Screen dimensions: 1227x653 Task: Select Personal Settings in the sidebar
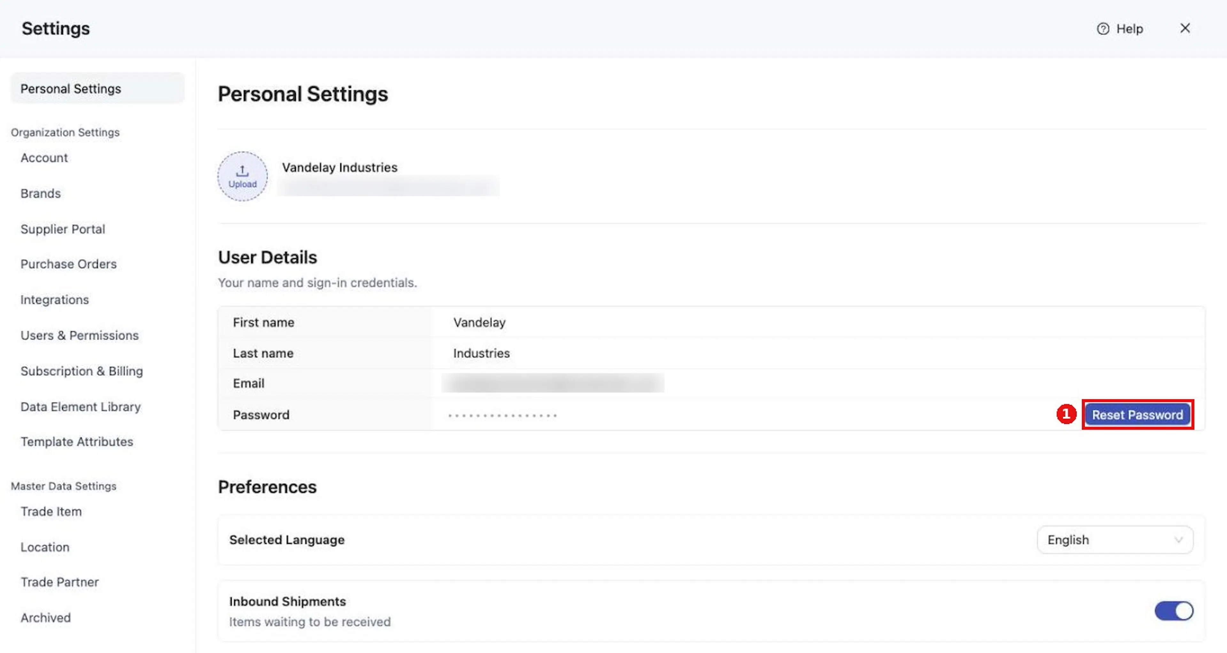pos(97,88)
